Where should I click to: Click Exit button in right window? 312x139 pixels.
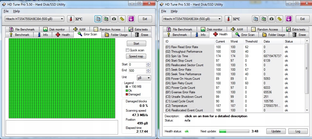303,19
